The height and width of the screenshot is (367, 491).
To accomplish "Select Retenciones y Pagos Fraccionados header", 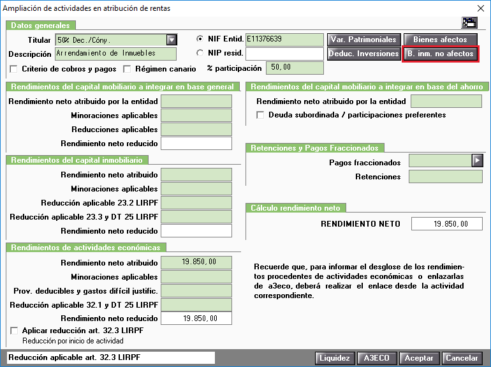I will (315, 148).
